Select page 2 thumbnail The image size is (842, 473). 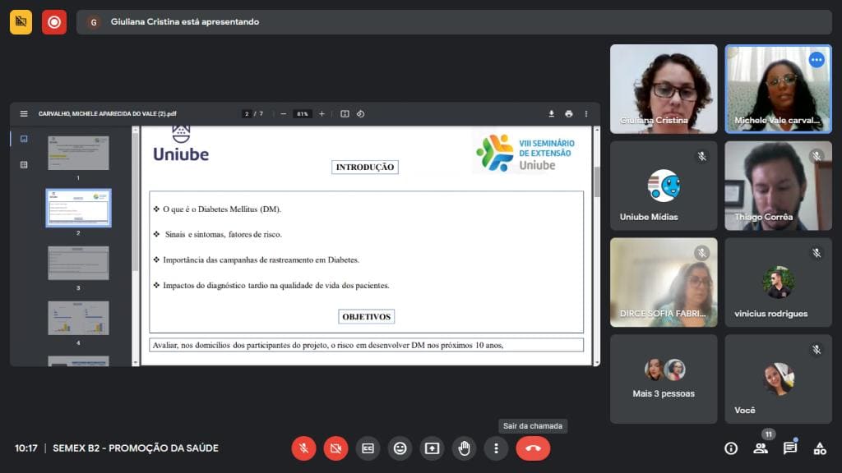(78, 208)
